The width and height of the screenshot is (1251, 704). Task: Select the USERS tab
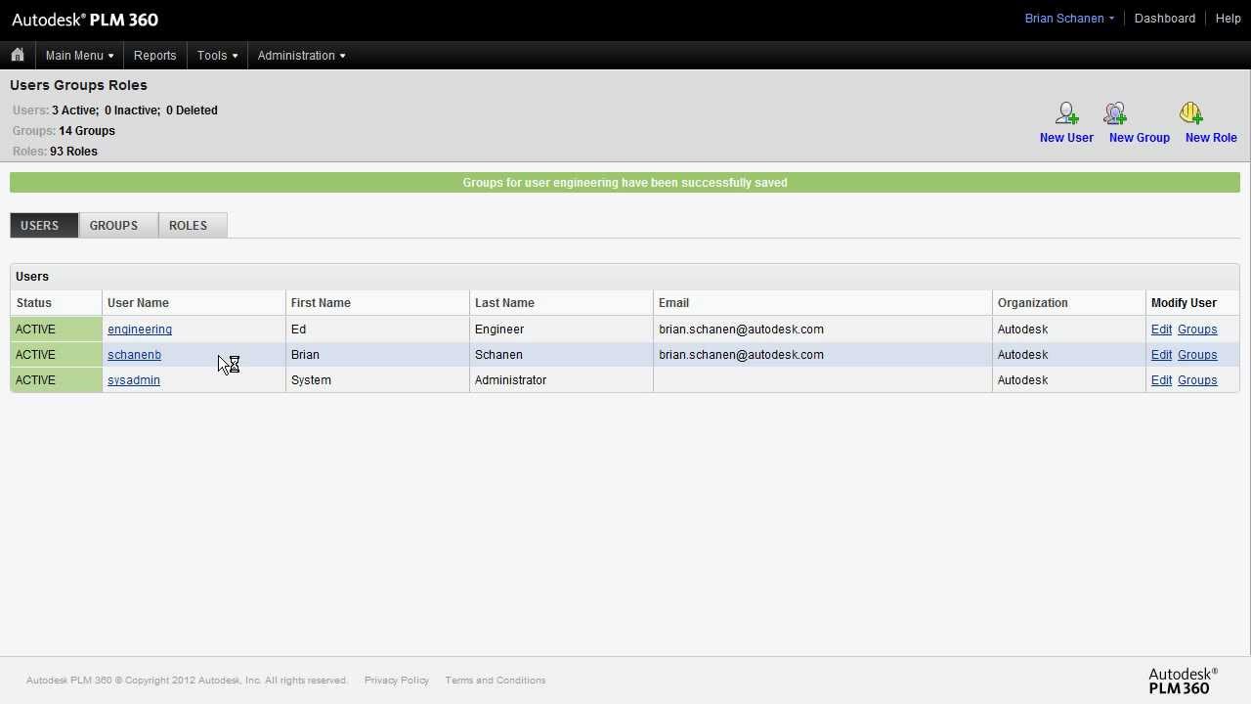click(44, 225)
